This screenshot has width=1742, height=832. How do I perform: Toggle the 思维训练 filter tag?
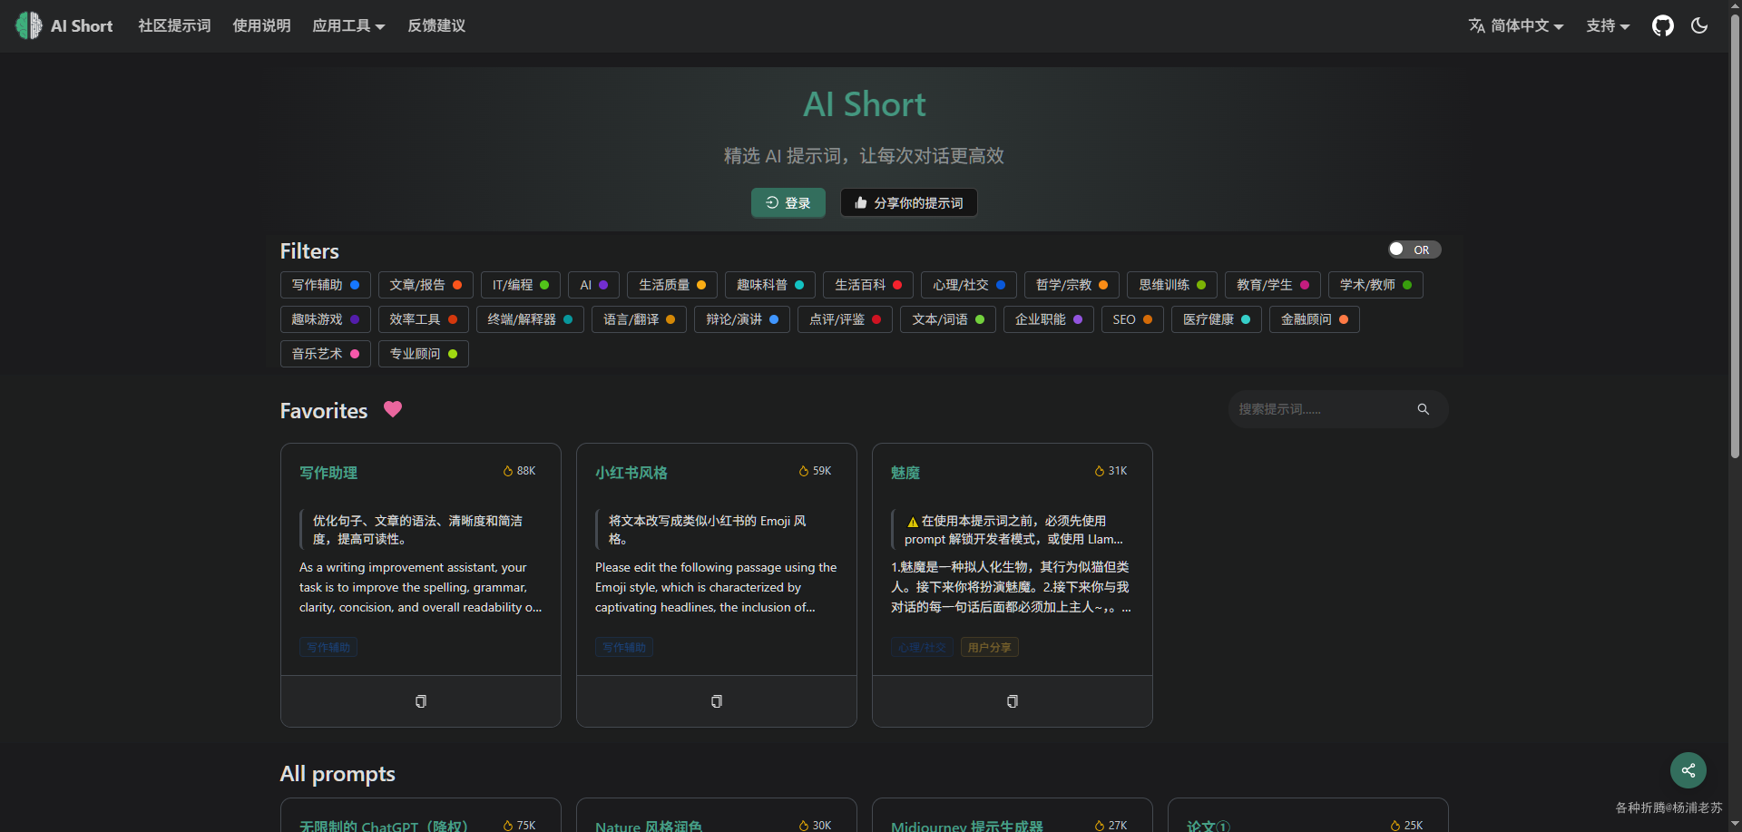[x=1172, y=285]
